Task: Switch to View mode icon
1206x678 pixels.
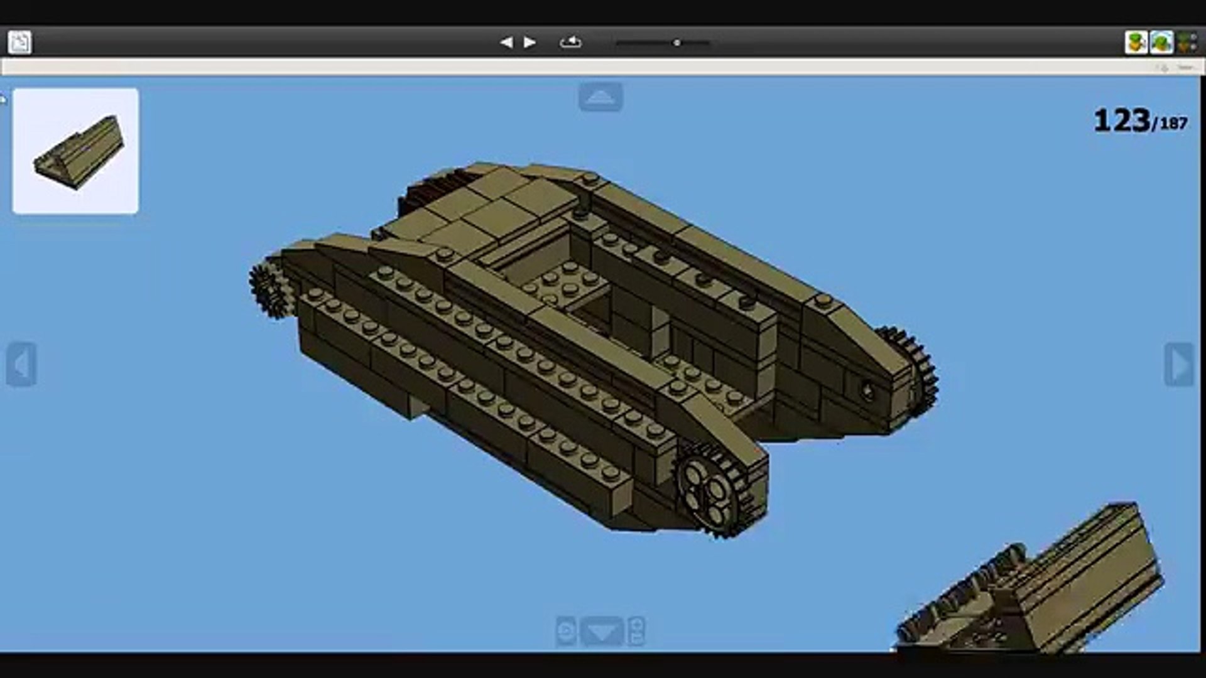Action: click(x=1161, y=43)
